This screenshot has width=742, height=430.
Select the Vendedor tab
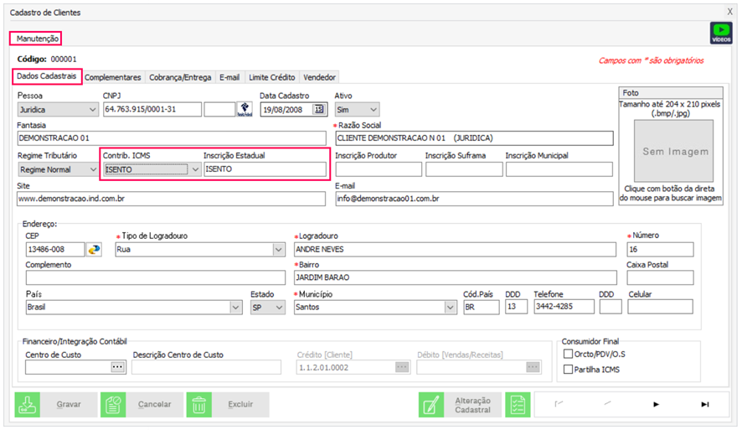(x=319, y=77)
